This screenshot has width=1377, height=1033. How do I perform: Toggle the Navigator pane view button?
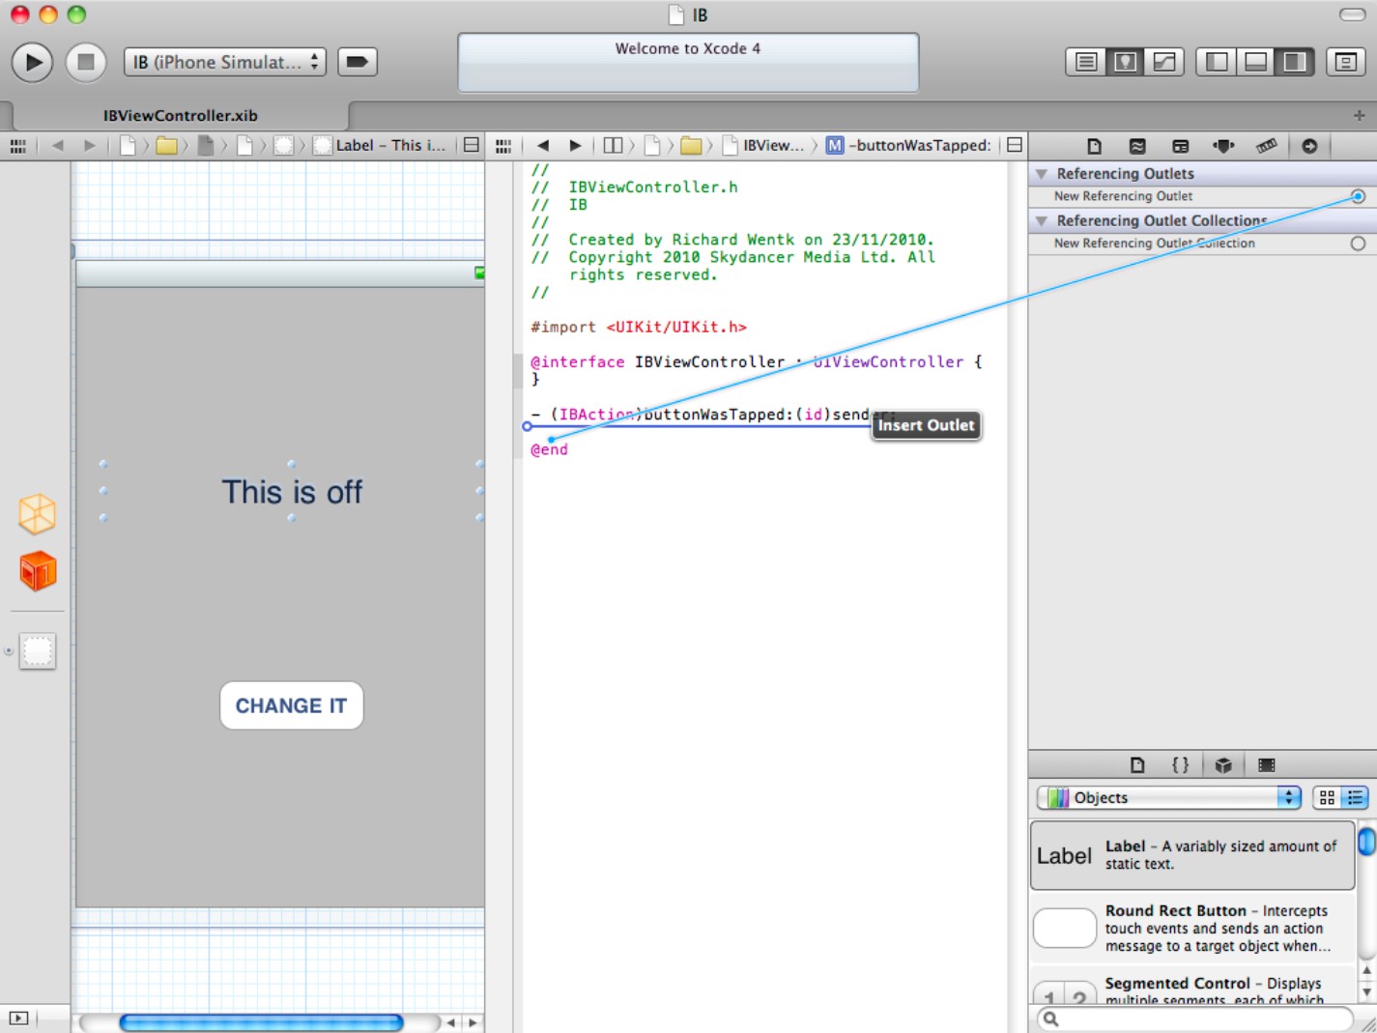click(1217, 62)
